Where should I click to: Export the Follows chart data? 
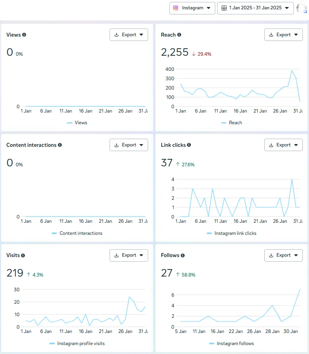point(283,255)
